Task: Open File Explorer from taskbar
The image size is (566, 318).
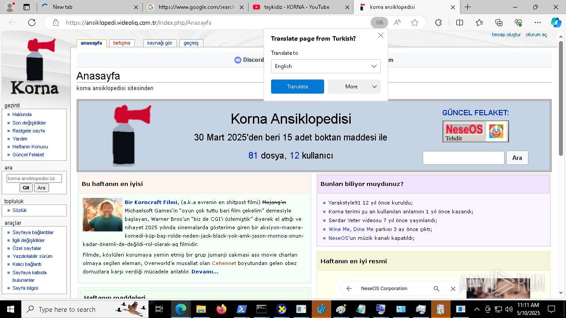Action: [201, 309]
